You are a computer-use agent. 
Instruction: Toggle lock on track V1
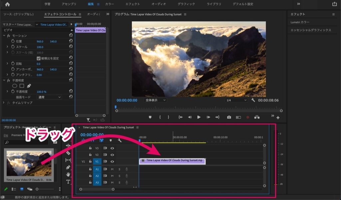coord(90,161)
